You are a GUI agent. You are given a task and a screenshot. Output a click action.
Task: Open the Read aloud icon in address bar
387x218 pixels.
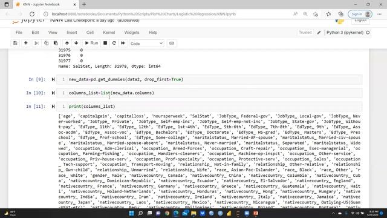295,14
